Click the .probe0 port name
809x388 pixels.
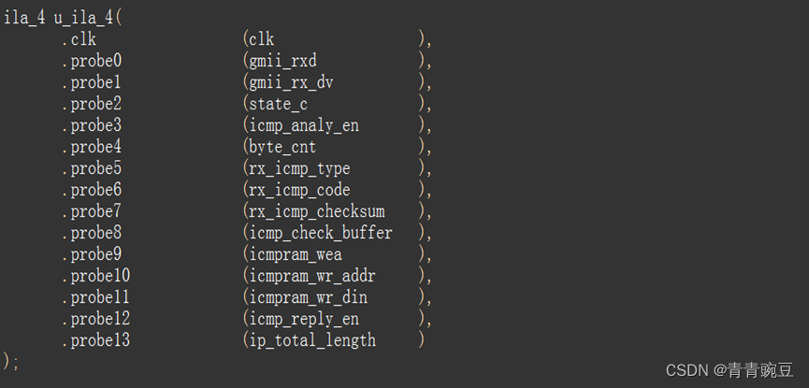(x=92, y=61)
